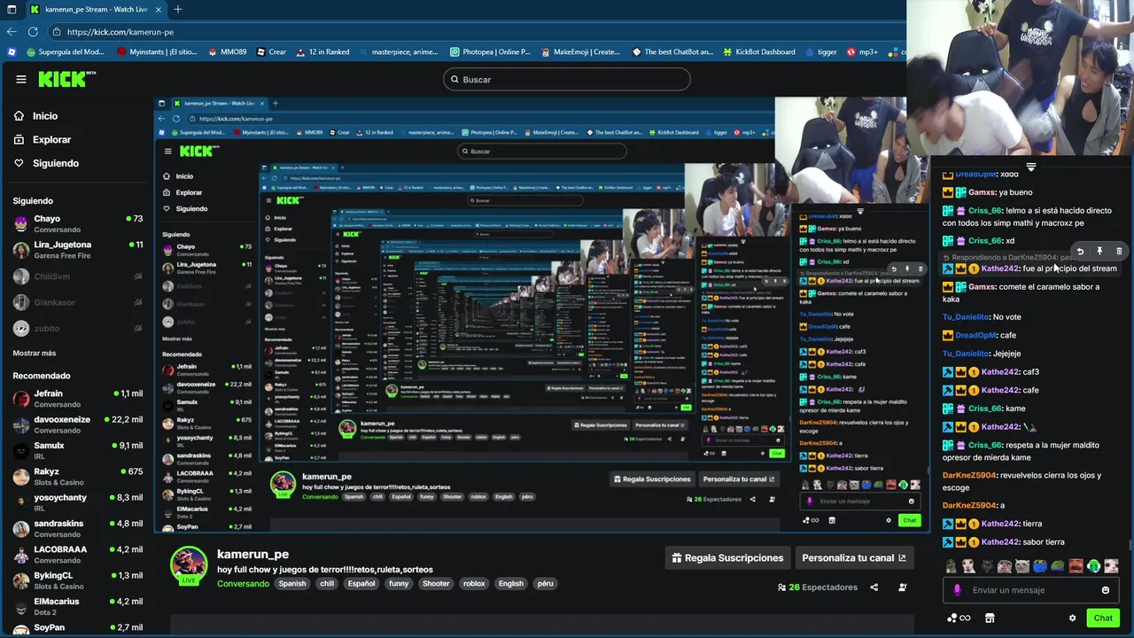The width and height of the screenshot is (1134, 638).
Task: Delete the hovered chat message
Action: tap(1119, 252)
